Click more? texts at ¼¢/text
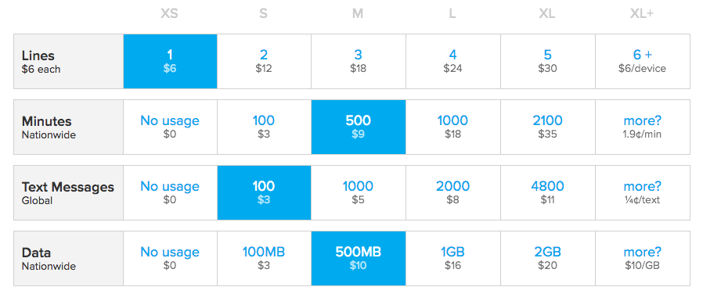 click(643, 193)
